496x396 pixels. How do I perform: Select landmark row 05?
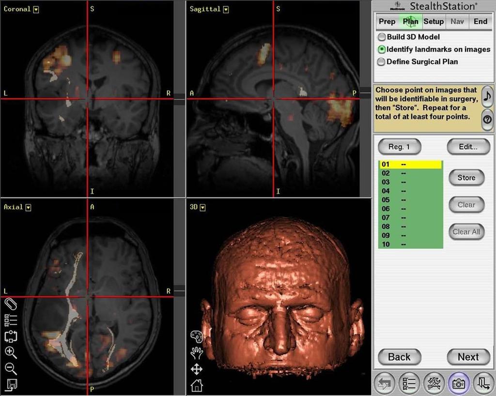410,200
